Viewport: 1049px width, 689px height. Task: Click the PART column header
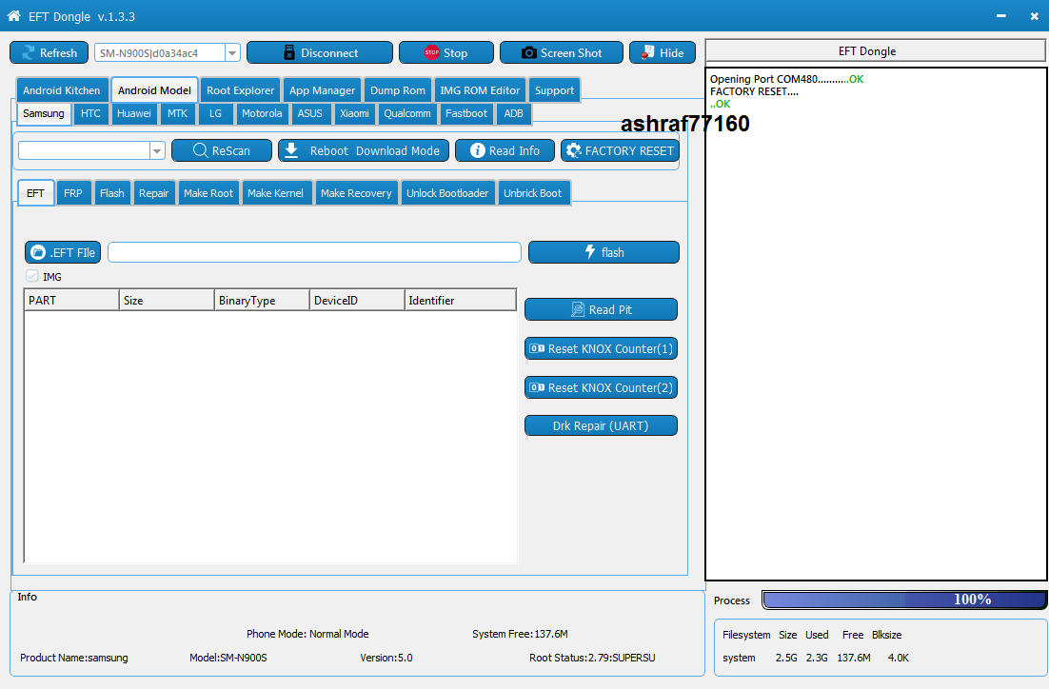coord(71,301)
